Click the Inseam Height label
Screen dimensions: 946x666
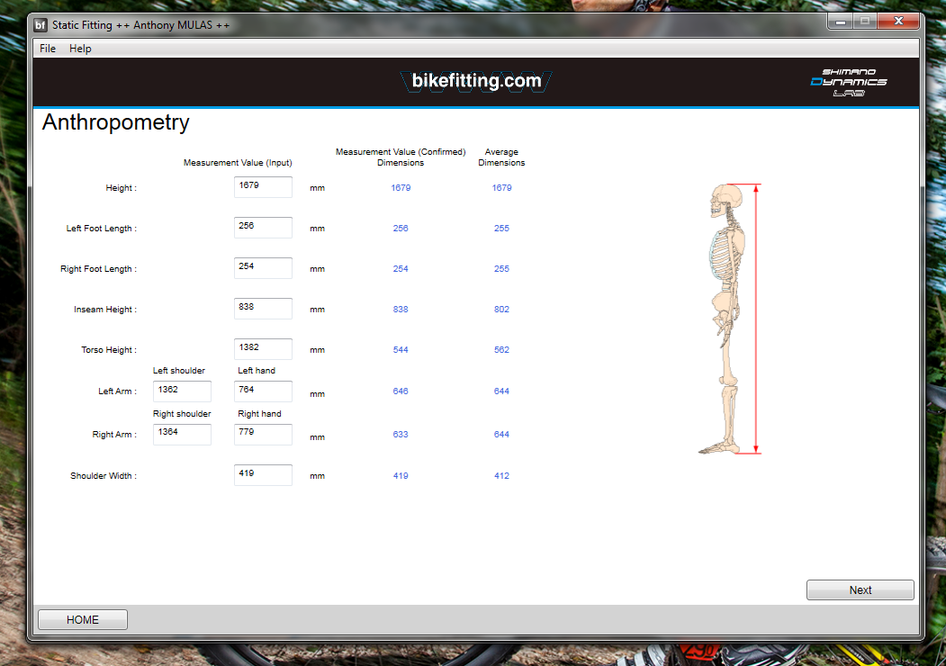coord(105,309)
